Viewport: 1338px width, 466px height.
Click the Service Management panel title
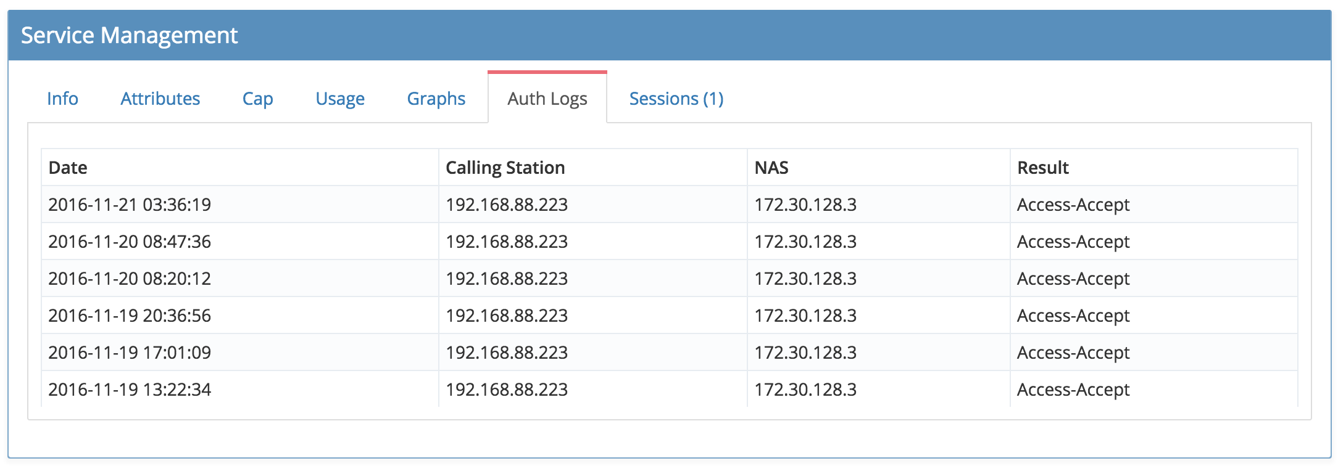pos(129,36)
